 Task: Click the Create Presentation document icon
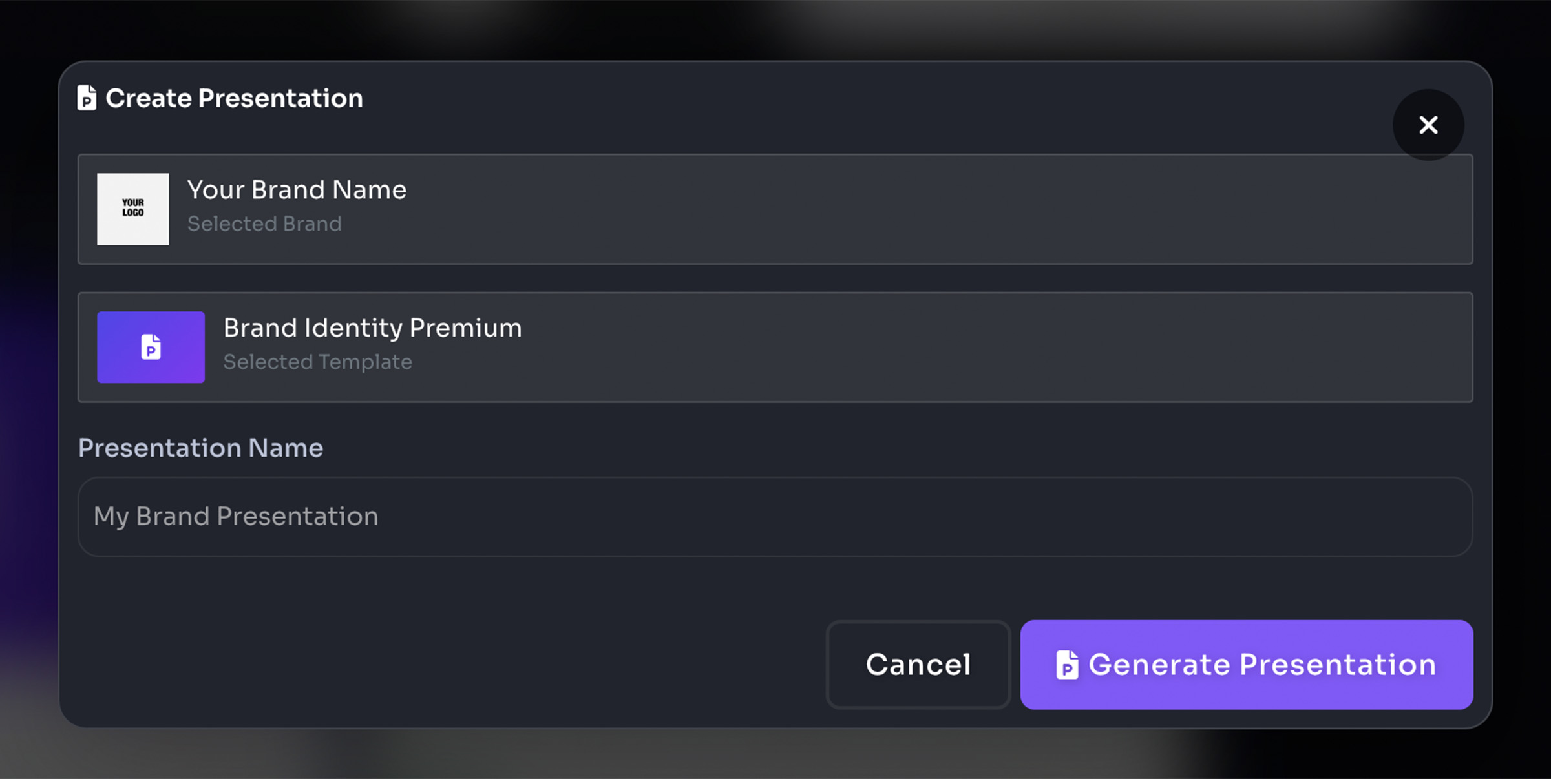pyautogui.click(x=86, y=98)
